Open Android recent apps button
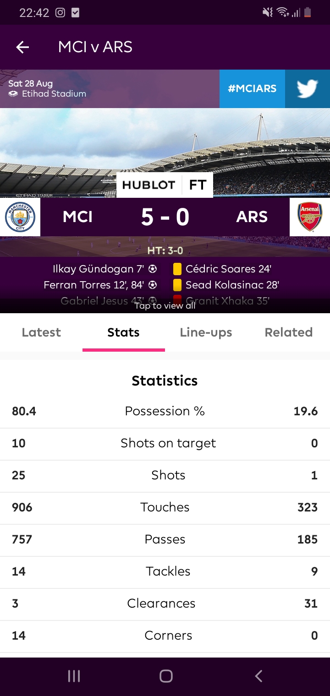The height and width of the screenshot is (696, 330). tap(74, 676)
